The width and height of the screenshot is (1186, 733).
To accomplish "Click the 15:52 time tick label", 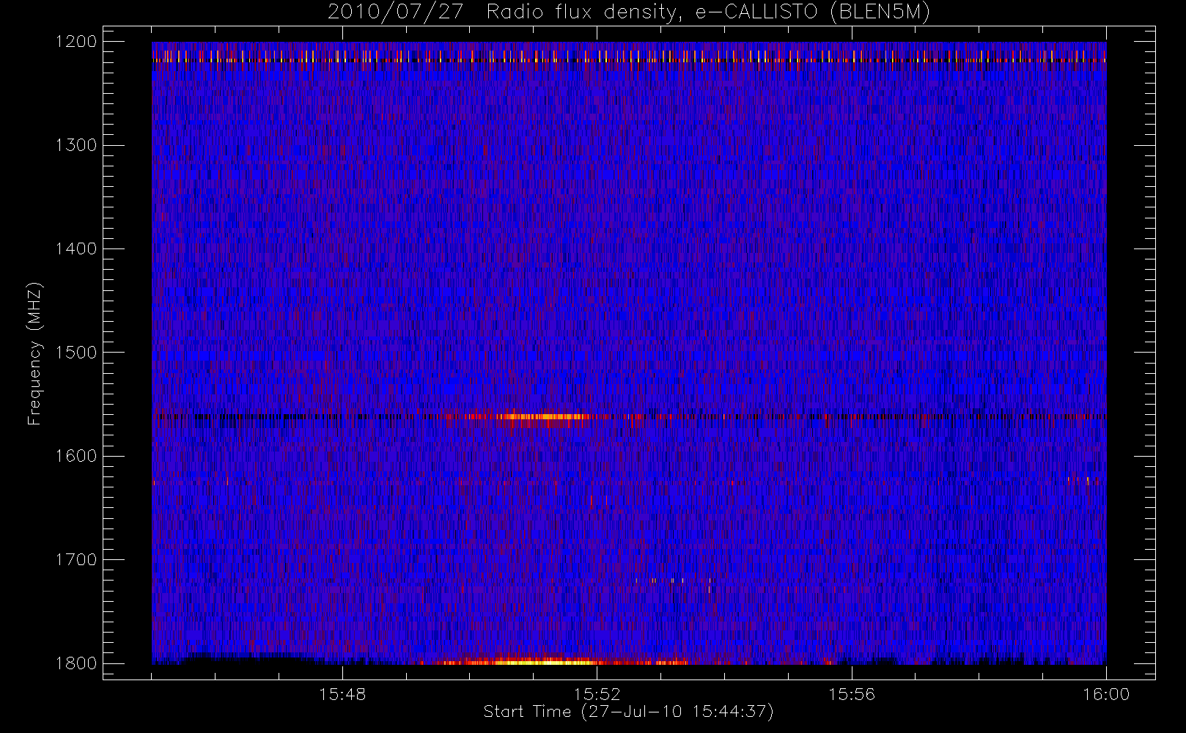I will [597, 693].
